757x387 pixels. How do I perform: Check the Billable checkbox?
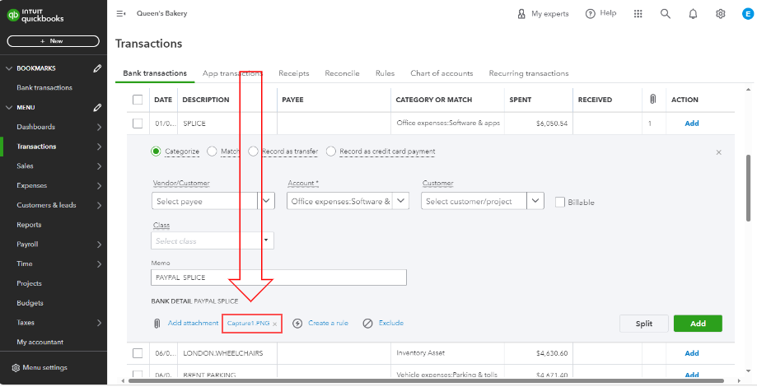point(560,202)
